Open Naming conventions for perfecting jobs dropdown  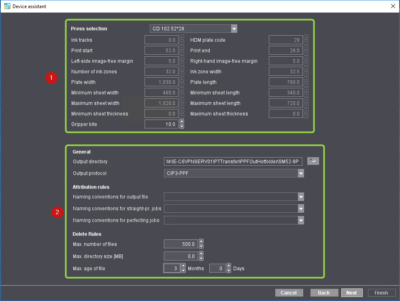[300, 220]
